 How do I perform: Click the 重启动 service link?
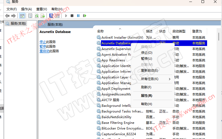[44, 51]
